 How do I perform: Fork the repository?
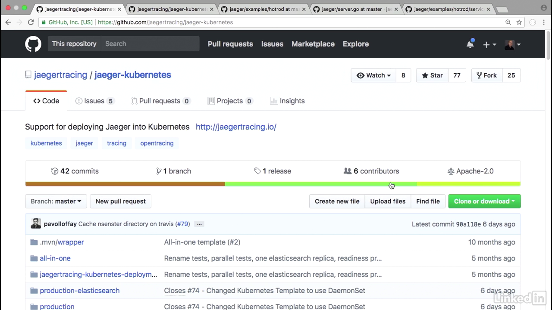point(486,75)
